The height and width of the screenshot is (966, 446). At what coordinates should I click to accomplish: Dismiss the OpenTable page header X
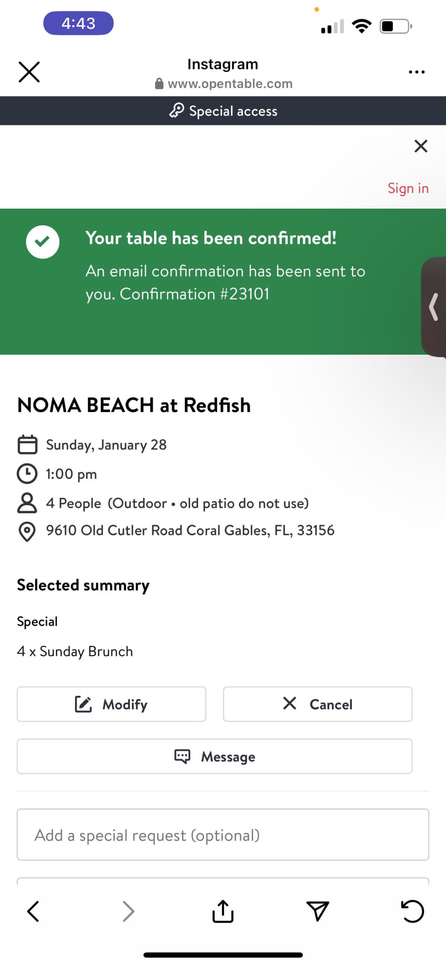[421, 146]
